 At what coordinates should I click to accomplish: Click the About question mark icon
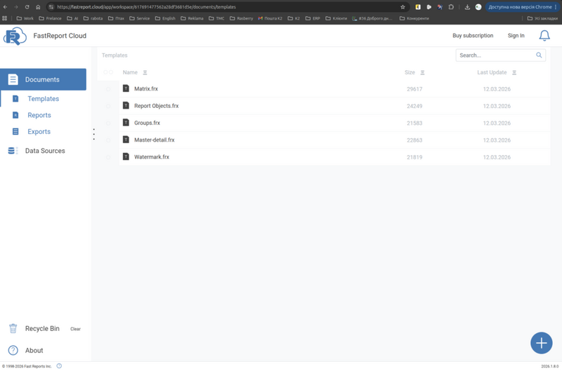[13, 350]
